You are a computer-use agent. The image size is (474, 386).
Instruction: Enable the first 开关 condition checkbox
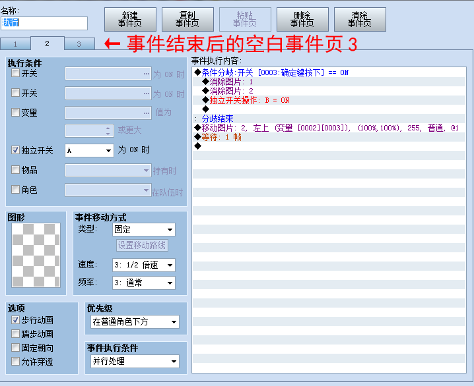point(15,73)
